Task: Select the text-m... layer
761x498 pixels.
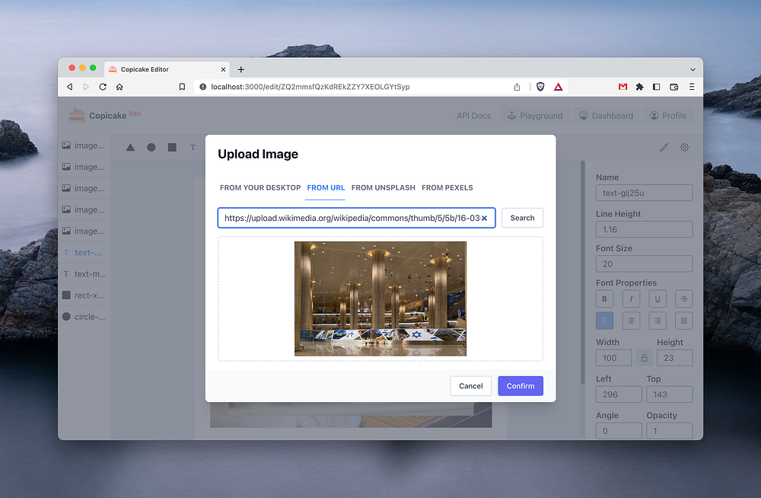Action: click(x=84, y=273)
